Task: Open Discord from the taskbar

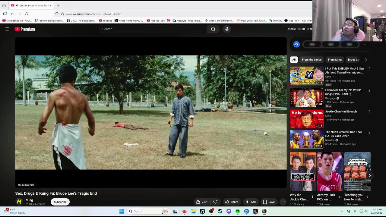Action: click(x=229, y=211)
